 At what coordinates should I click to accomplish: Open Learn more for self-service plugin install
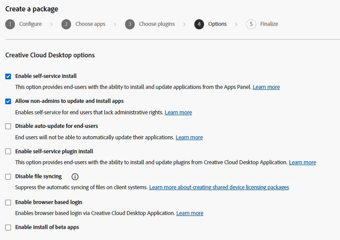coord(302,162)
